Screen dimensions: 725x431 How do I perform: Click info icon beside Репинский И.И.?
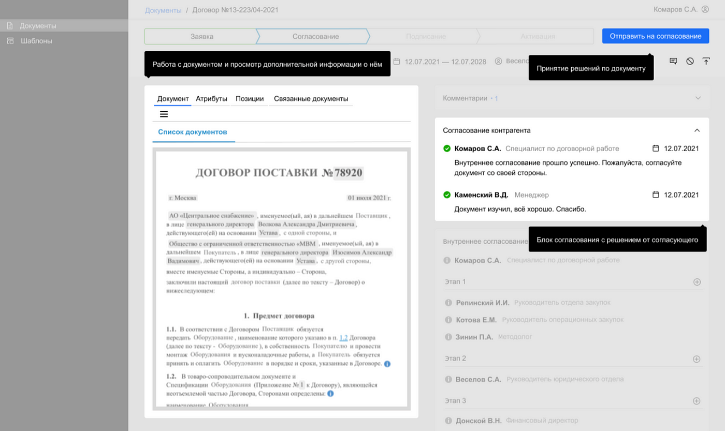tap(448, 303)
